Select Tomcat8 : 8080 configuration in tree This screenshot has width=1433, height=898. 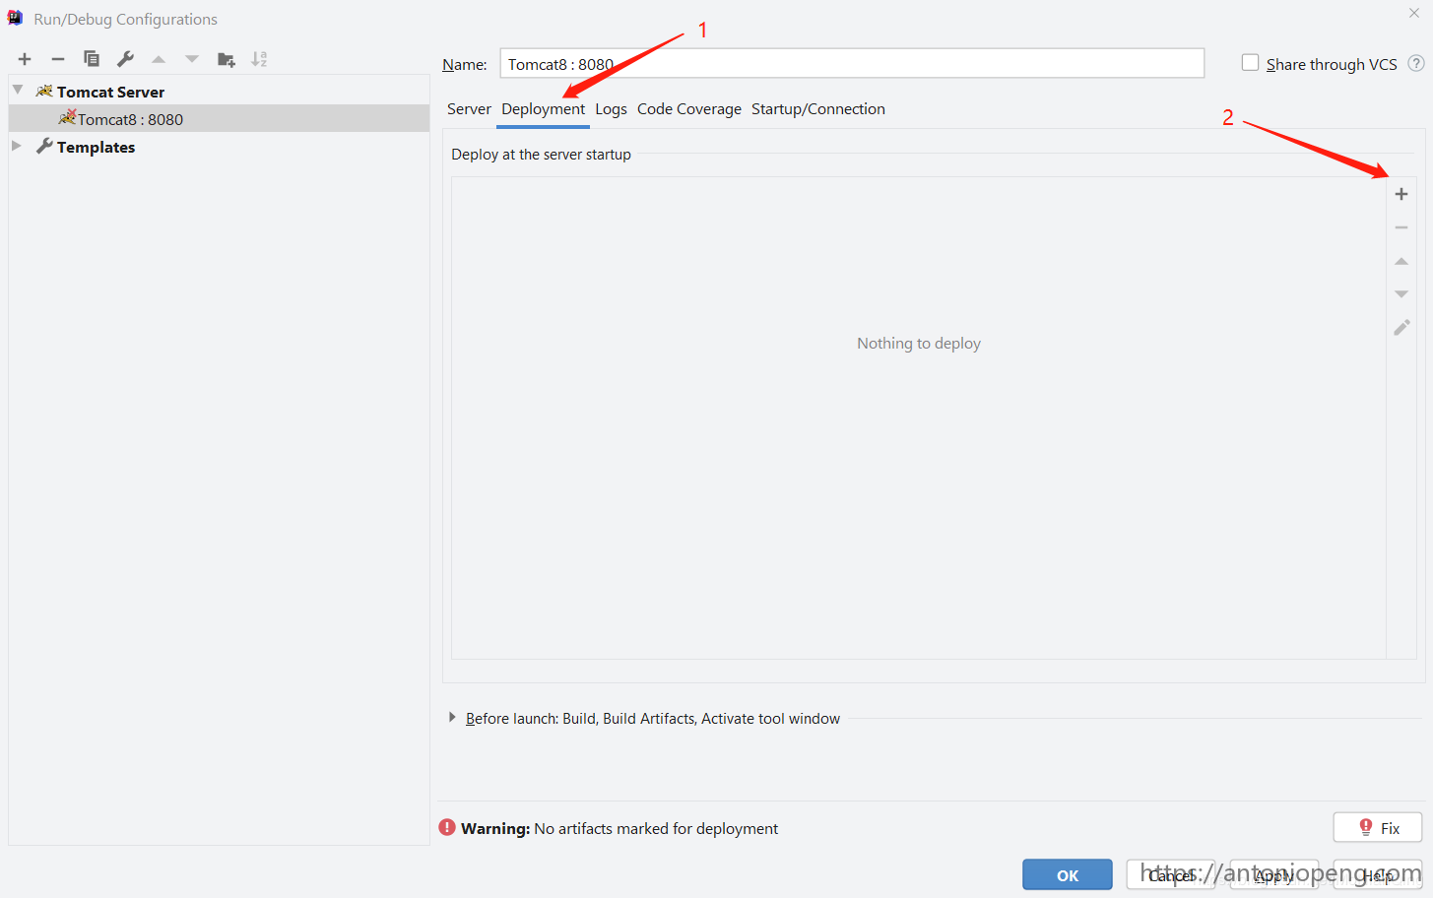pos(130,119)
